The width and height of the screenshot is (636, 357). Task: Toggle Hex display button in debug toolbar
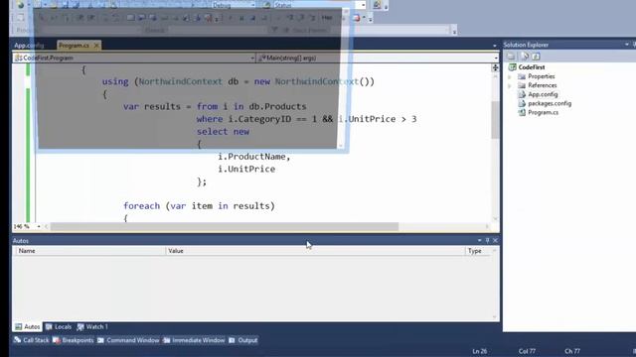pyautogui.click(x=327, y=18)
